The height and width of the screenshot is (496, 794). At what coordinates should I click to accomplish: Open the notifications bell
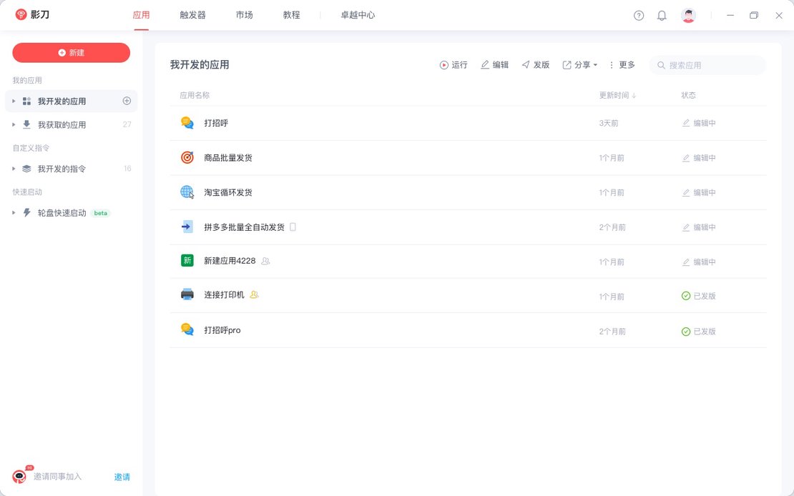662,16
